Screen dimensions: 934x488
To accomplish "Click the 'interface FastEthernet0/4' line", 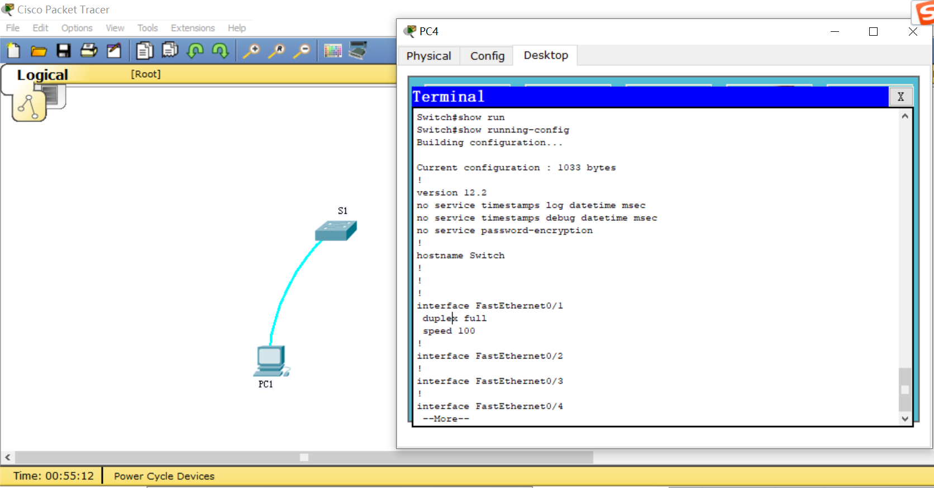I will pos(489,406).
